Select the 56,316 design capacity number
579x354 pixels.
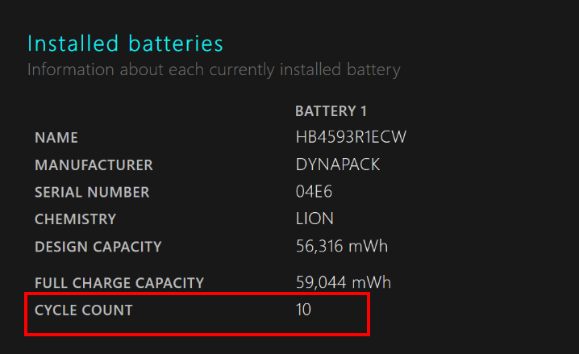320,246
